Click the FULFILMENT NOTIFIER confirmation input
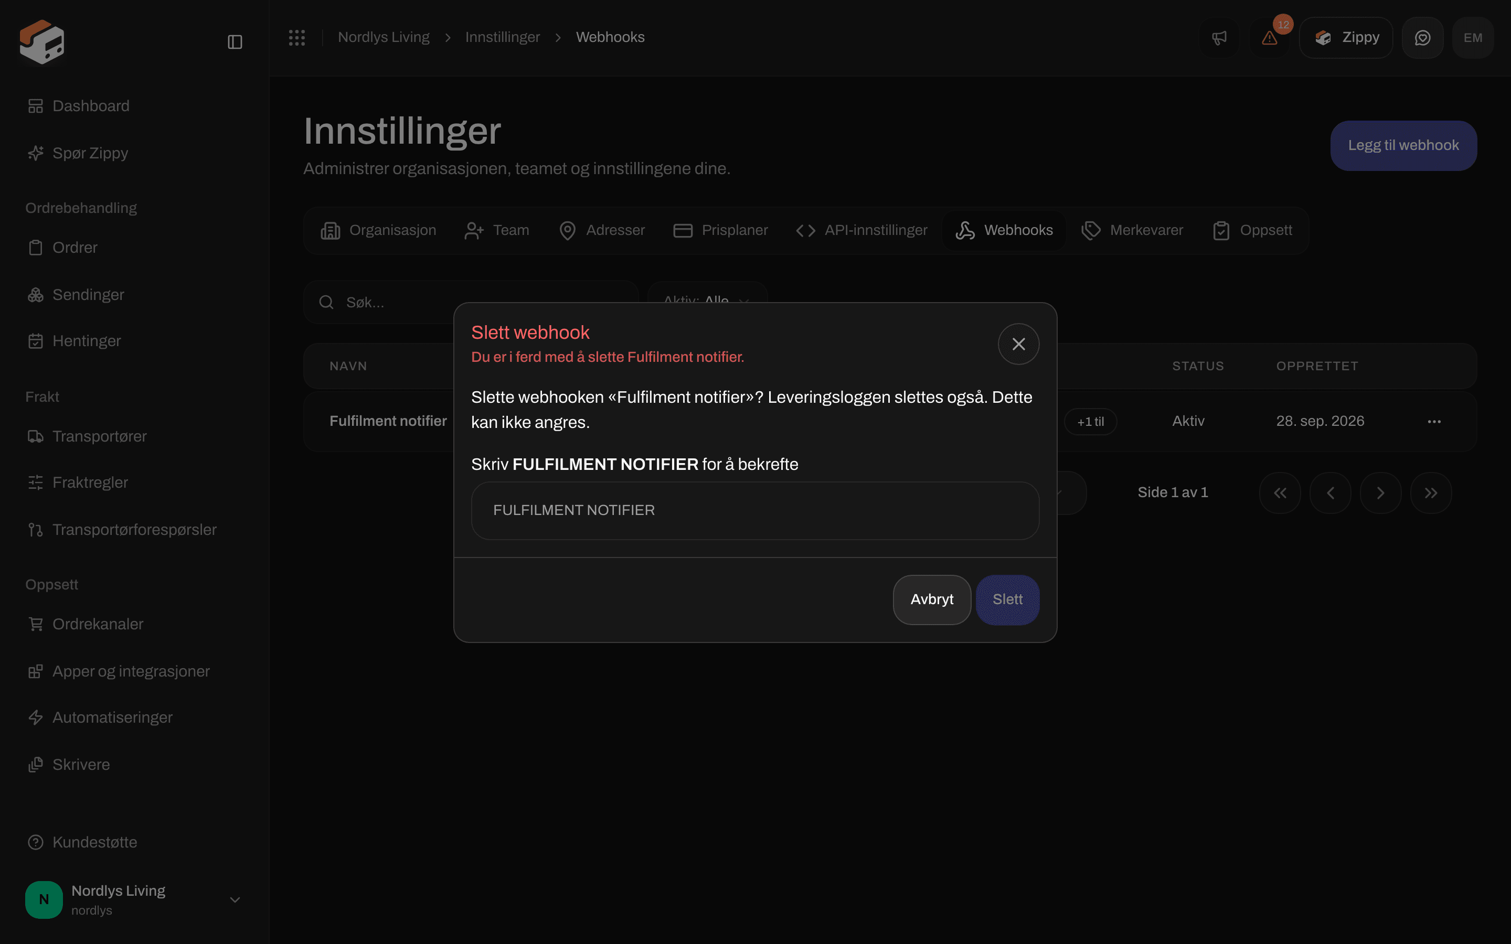Viewport: 1511px width, 944px height. click(x=755, y=511)
